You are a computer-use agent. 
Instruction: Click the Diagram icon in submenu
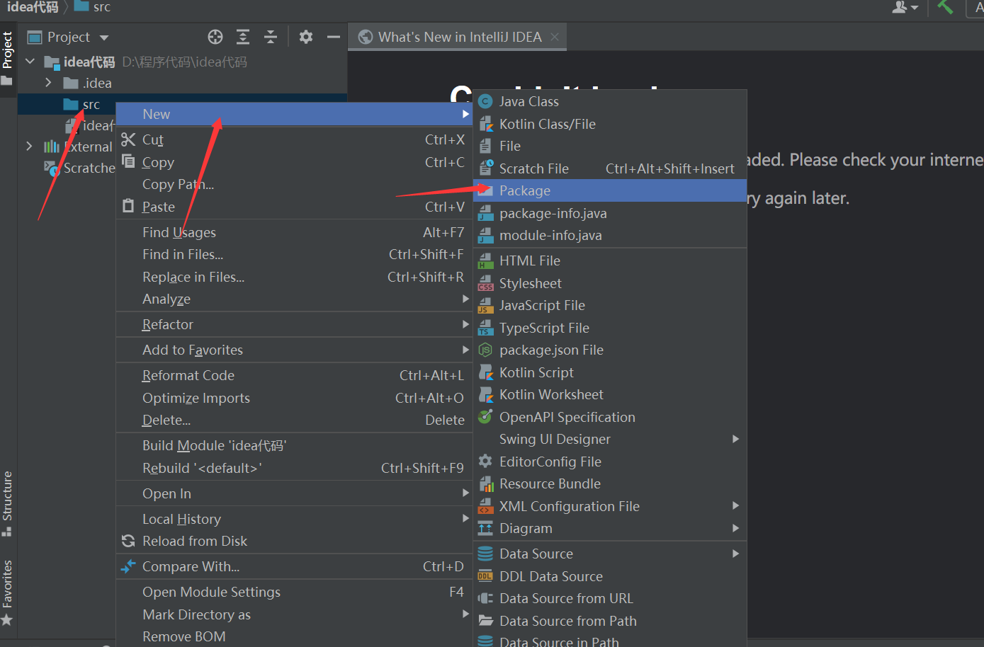click(485, 529)
